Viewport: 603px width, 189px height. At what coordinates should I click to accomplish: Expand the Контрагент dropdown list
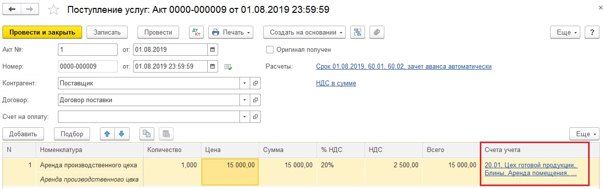[x=245, y=83]
